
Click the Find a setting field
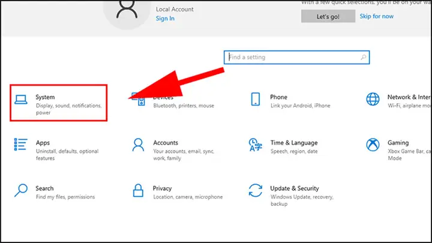click(297, 58)
